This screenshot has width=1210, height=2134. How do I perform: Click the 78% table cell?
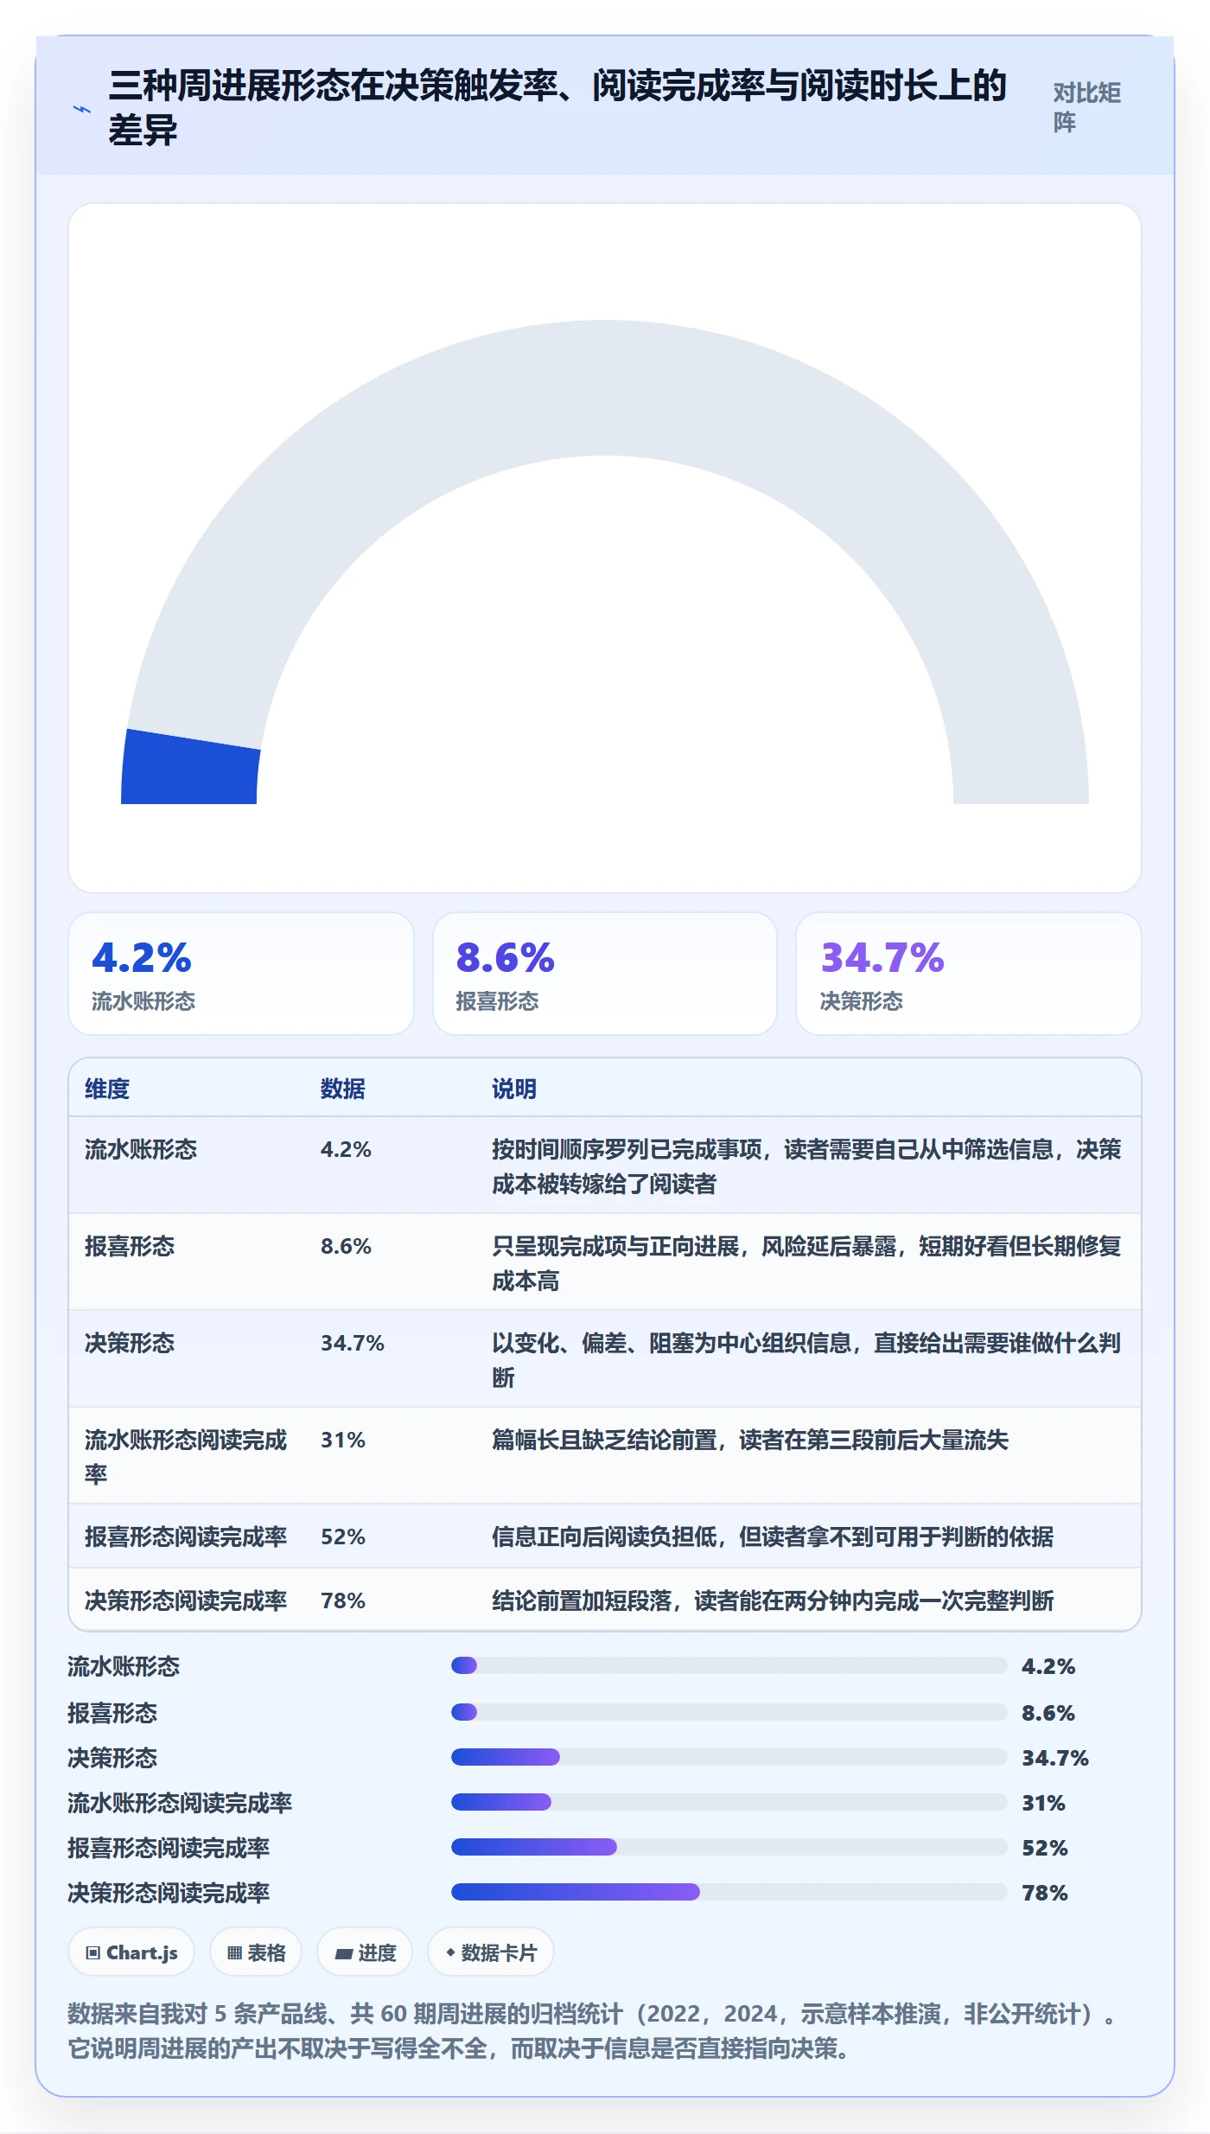(343, 1600)
